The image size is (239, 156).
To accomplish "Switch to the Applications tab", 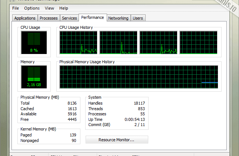I will click(25, 18).
